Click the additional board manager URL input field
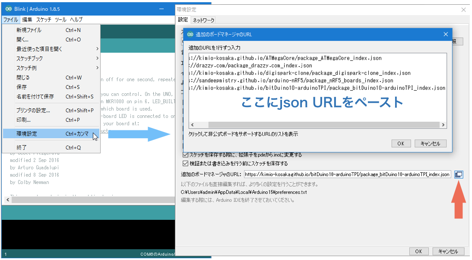 (347, 174)
